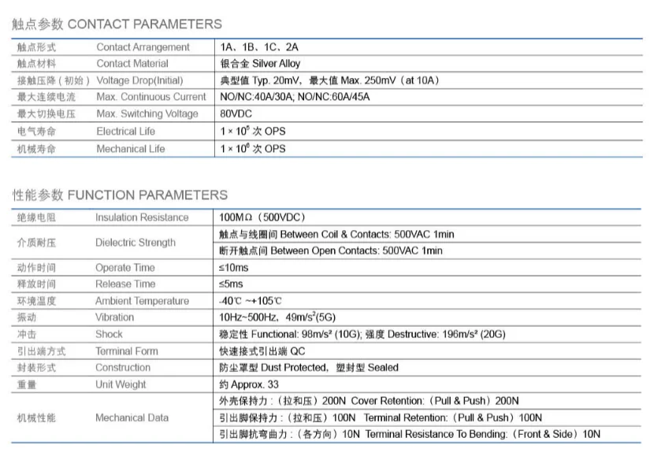Select the 'Typ. 20mV' voltage drop value

276,80
